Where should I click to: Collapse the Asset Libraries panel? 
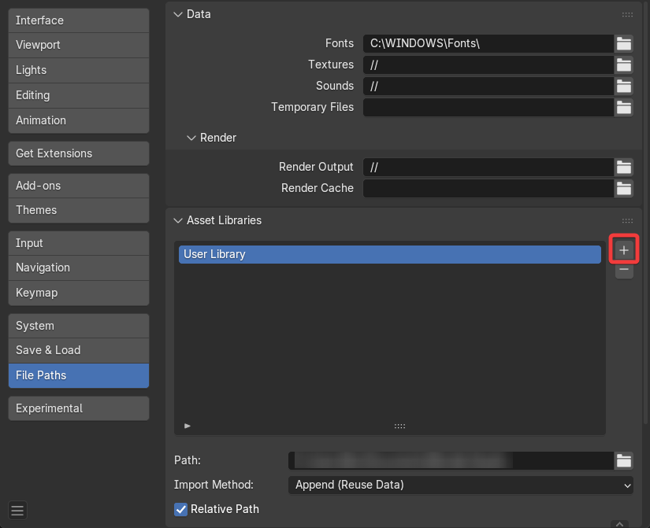click(177, 220)
